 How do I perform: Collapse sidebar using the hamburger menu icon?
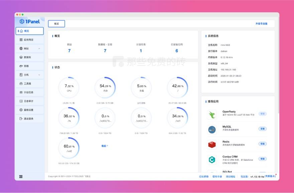pos(21,177)
